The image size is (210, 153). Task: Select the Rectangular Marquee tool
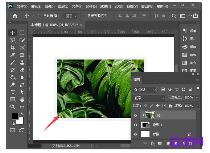pos(22,33)
